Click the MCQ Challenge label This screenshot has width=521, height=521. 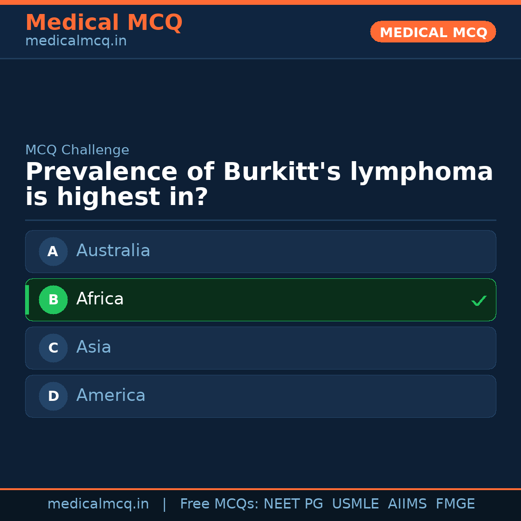pyautogui.click(x=77, y=150)
